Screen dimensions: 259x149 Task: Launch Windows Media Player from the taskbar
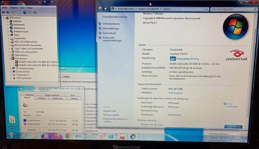click(x=46, y=136)
